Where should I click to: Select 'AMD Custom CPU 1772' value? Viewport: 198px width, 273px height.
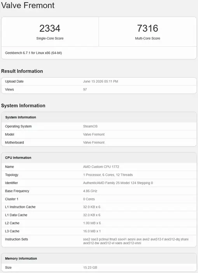pyautogui.click(x=101, y=167)
